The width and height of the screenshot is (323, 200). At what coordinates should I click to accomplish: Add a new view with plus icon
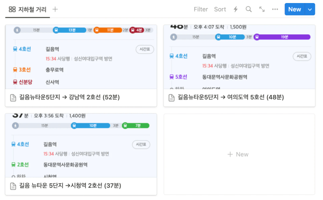tap(55, 9)
